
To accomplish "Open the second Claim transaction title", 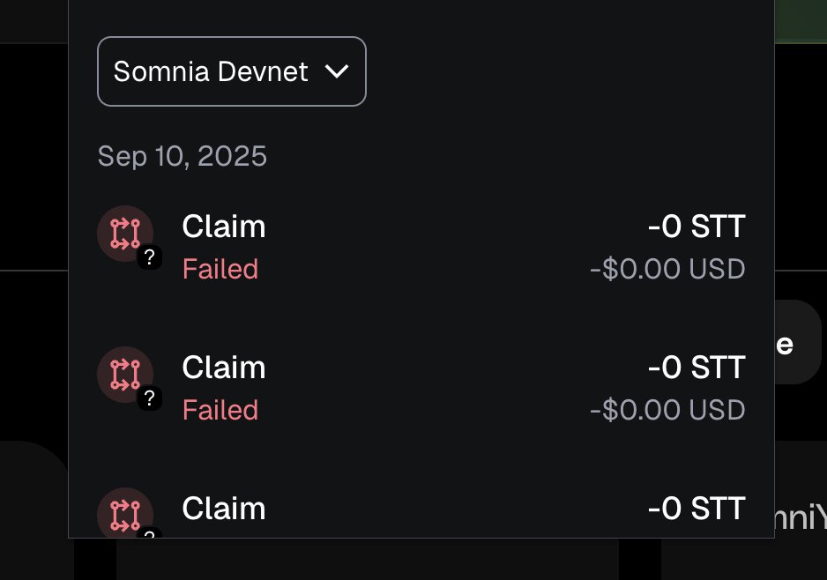I will (x=223, y=368).
